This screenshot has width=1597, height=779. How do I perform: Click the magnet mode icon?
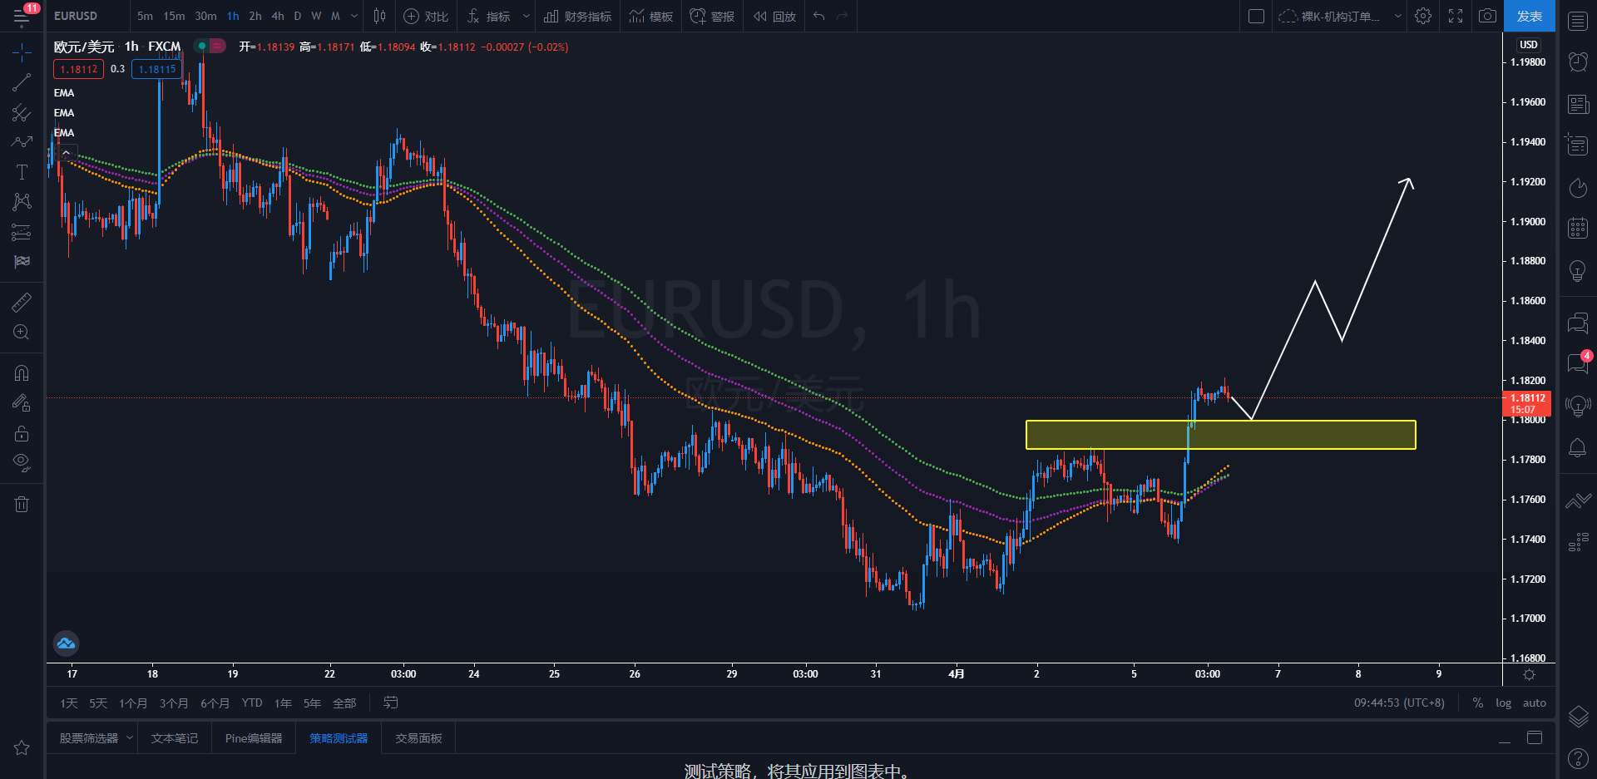22,373
